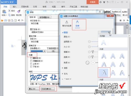Image resolution: width=131 pixels, height=96 pixels.
Task: Click the redo arrow icon
Action: click(x=22, y=21)
